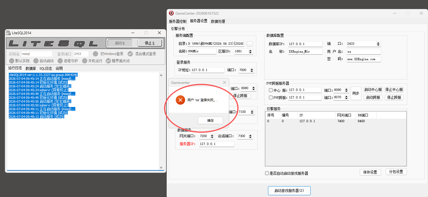The height and width of the screenshot is (197, 428).
Task: Click 启动 B button in LiteSQL
Action: [120, 43]
